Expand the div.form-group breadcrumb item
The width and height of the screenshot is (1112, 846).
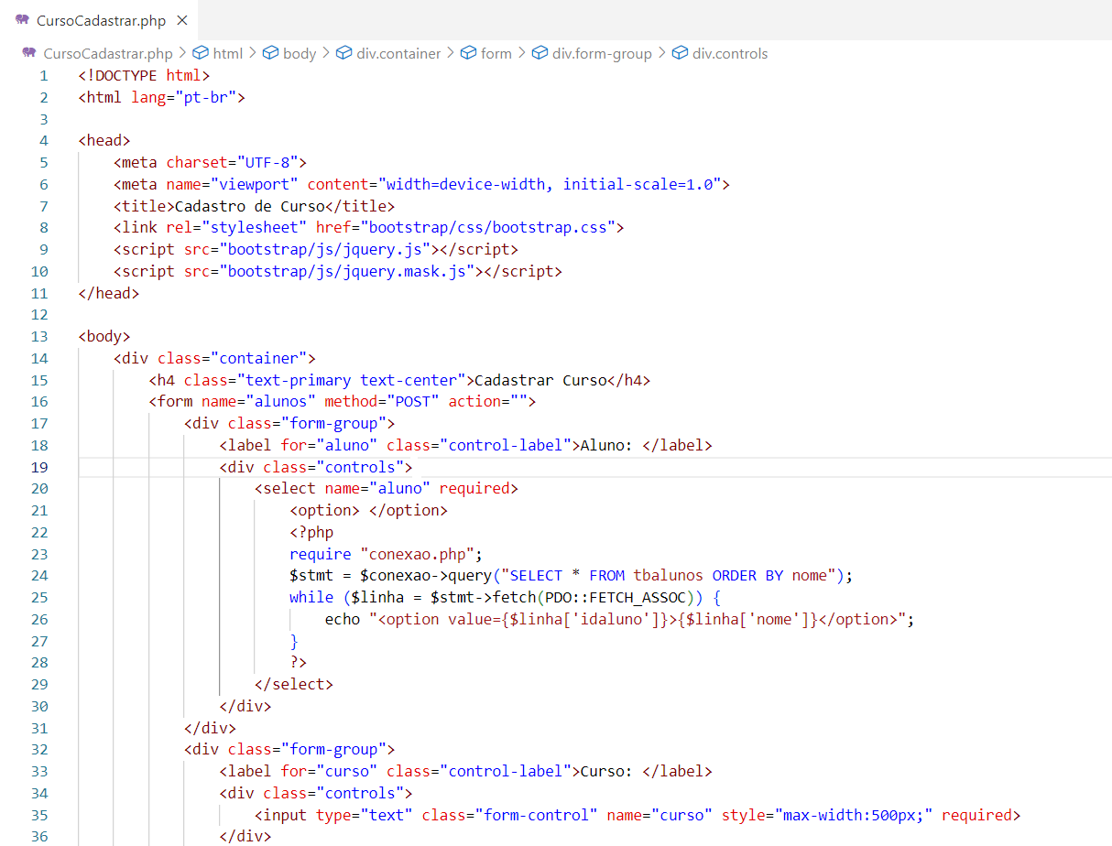(x=602, y=53)
